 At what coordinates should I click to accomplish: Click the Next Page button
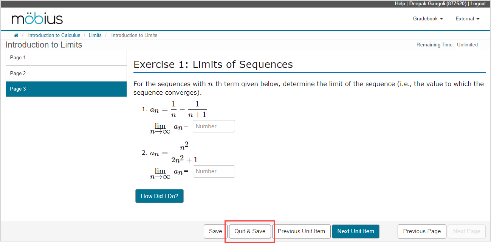pyautogui.click(x=466, y=231)
